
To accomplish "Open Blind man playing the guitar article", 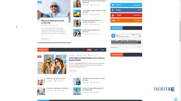I will point(53,22).
